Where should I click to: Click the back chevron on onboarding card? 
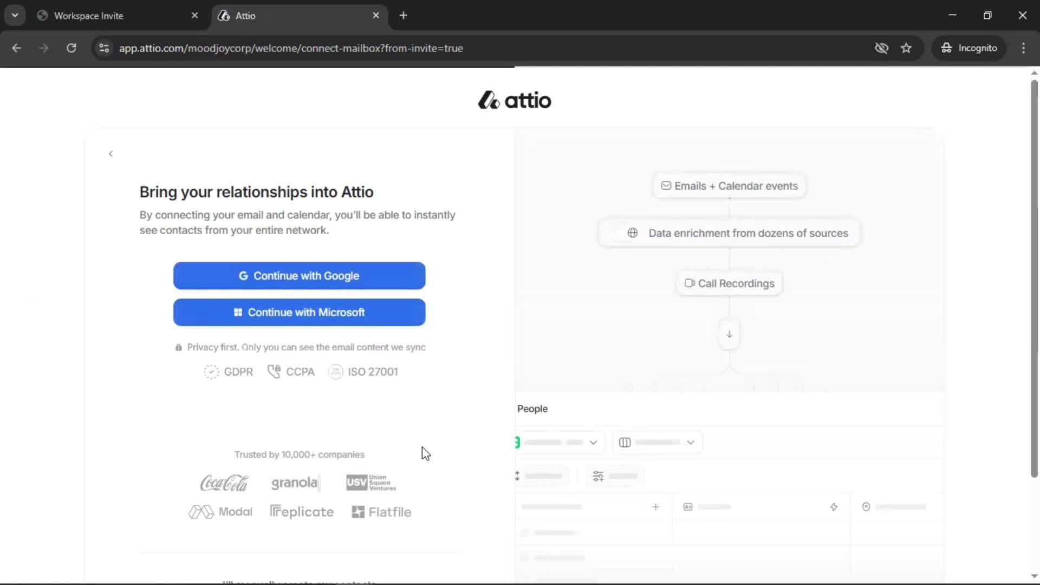click(110, 154)
